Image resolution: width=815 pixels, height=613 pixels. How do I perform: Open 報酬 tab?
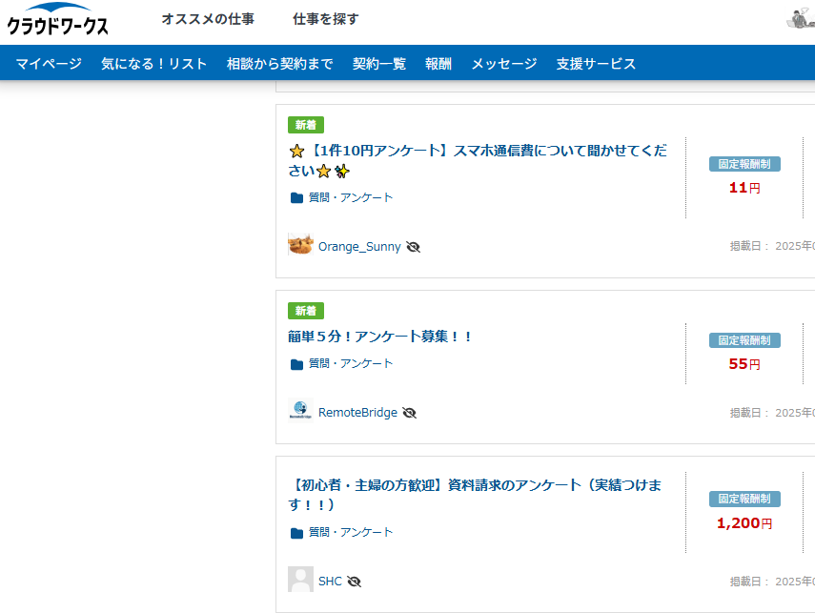[x=438, y=64]
